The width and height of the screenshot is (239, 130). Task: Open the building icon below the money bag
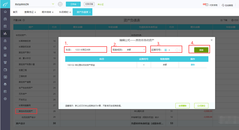5,48
